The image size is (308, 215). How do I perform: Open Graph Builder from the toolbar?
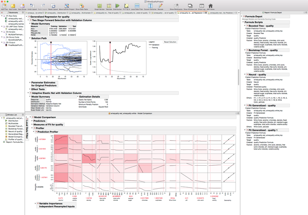99,6
